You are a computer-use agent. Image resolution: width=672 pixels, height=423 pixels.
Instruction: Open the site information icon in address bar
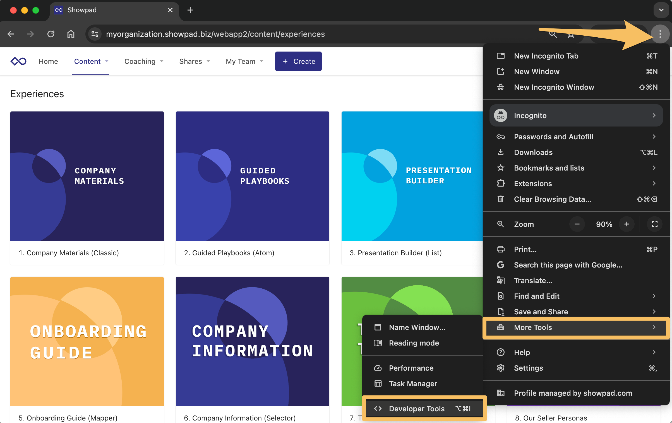tap(95, 34)
